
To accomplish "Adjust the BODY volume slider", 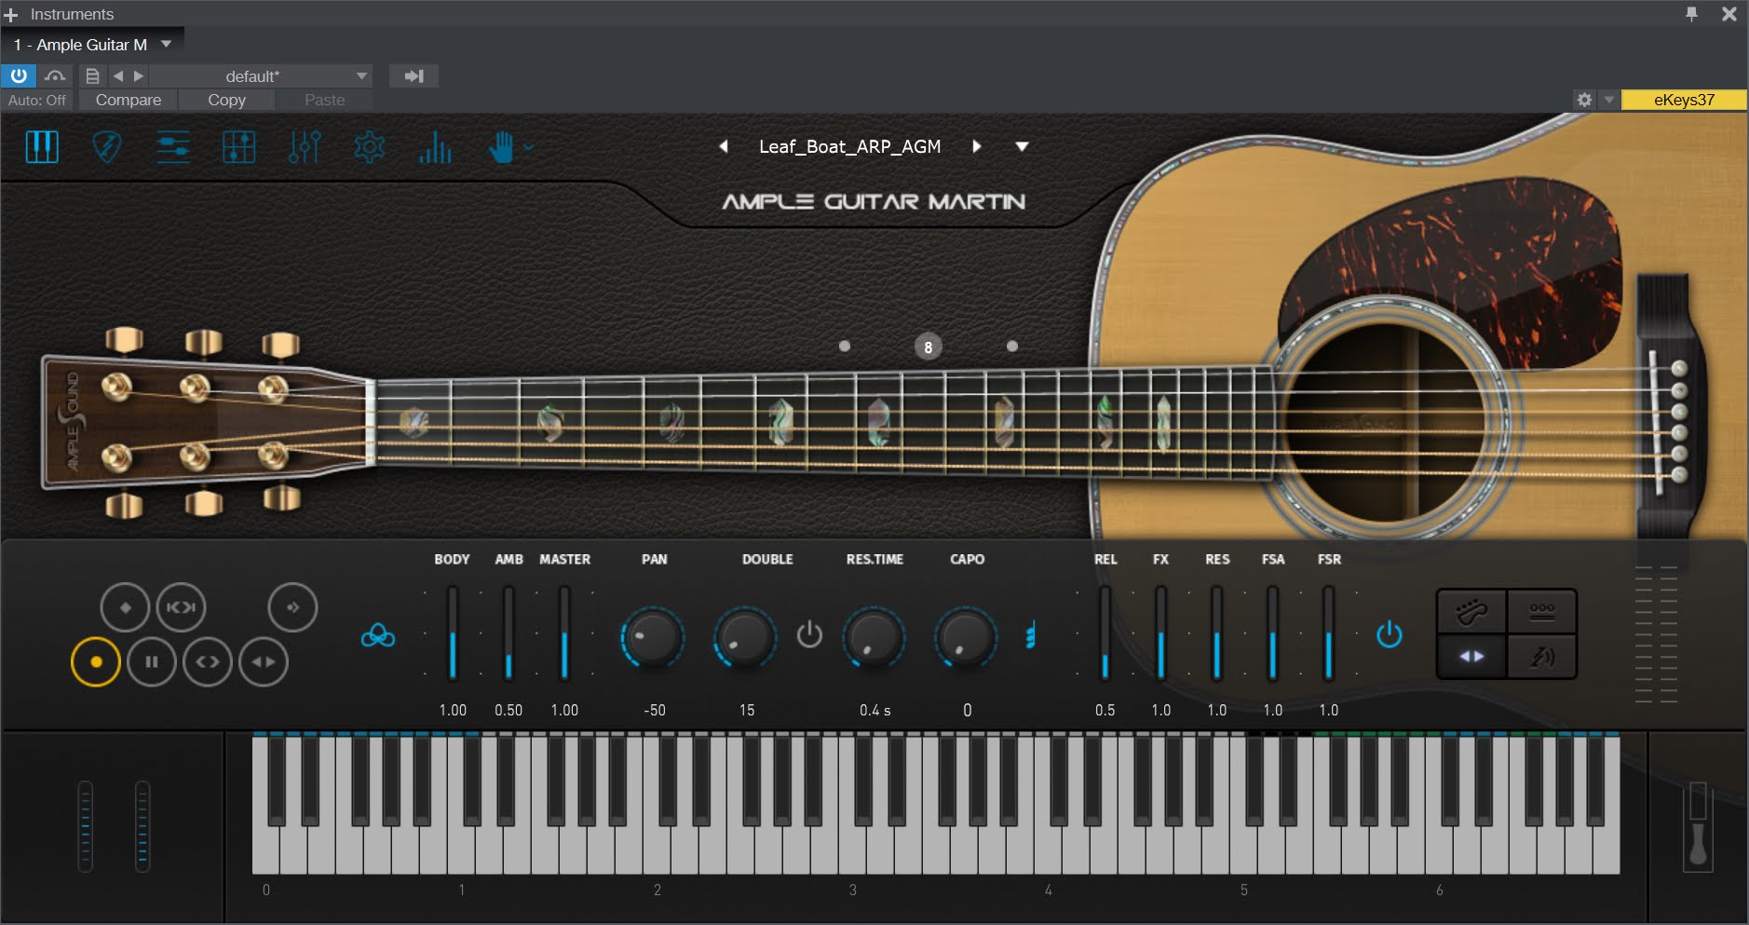I will (453, 633).
